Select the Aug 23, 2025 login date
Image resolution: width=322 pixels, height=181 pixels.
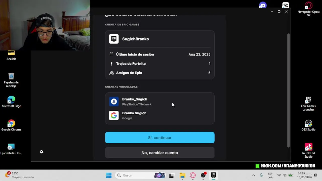pyautogui.click(x=199, y=54)
